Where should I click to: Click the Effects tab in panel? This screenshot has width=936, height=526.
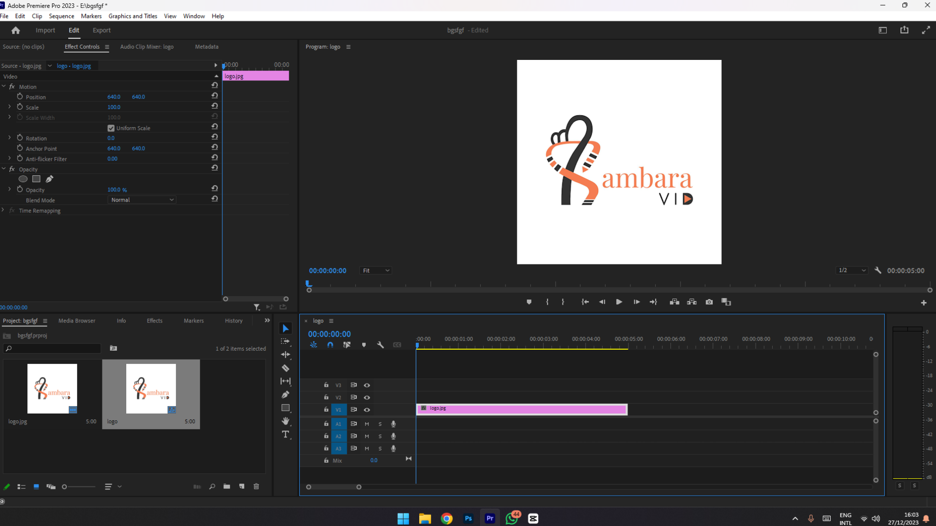click(154, 320)
